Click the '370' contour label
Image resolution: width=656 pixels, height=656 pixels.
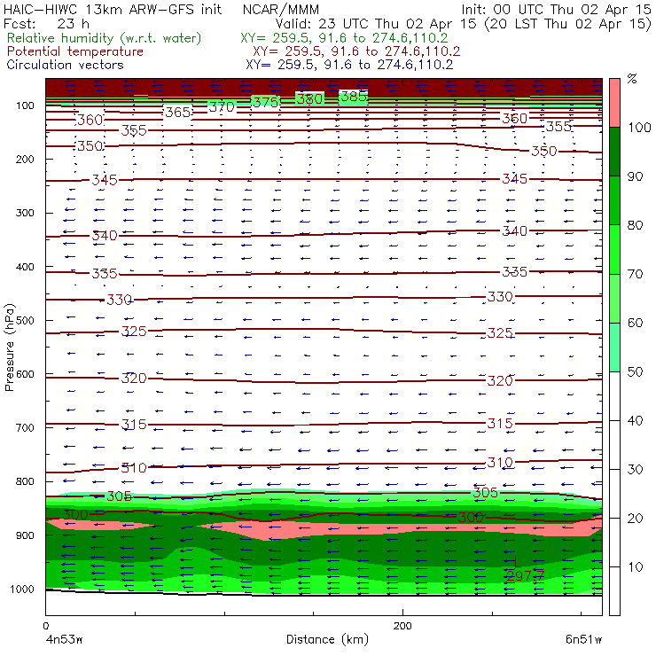tap(222, 107)
